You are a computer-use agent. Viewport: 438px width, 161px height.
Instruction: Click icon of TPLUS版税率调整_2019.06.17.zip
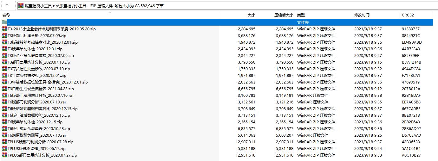4,148
